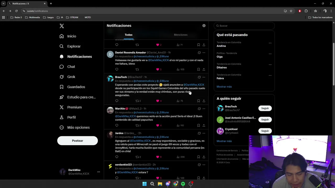Reply to MariAle's tweet
335x188 pixels.
(x=117, y=125)
